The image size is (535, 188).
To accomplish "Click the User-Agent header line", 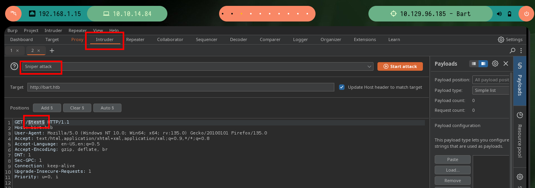I will click(x=141, y=133).
